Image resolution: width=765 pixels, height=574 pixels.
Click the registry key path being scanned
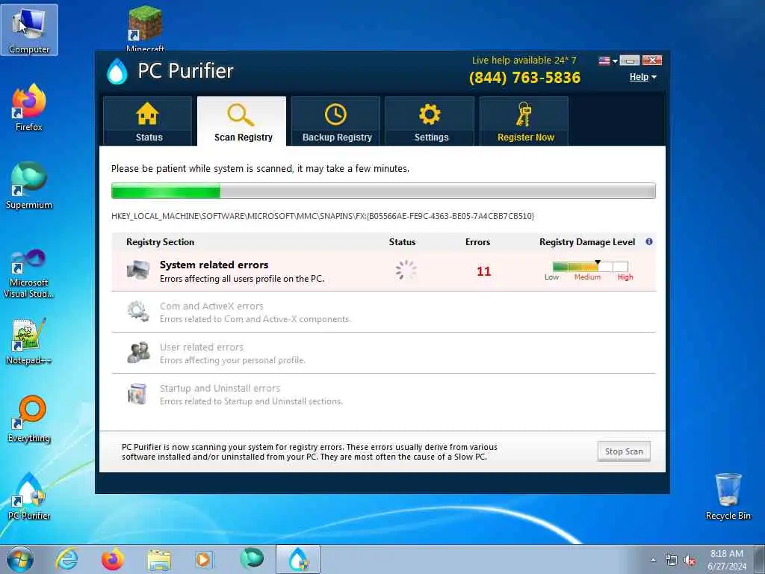(x=323, y=216)
